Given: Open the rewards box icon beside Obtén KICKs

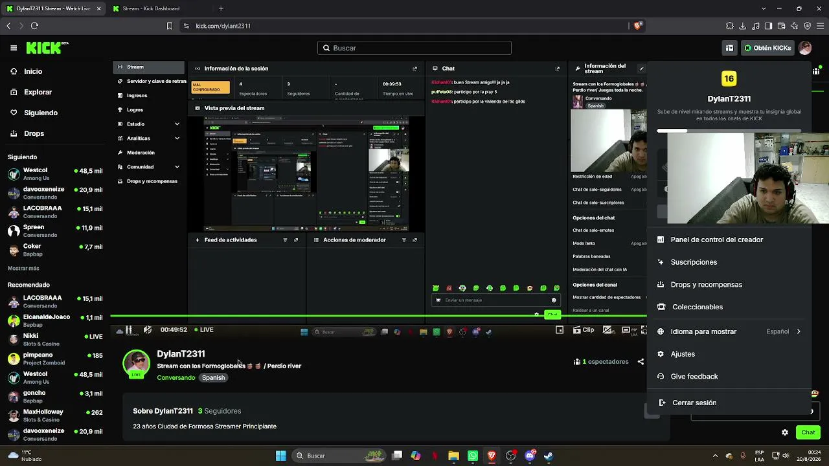Looking at the screenshot, I should [729, 48].
